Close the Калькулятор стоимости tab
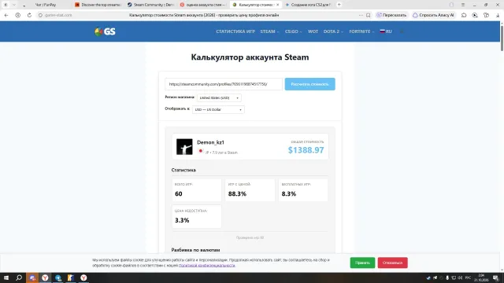504x283 pixels. point(278,5)
